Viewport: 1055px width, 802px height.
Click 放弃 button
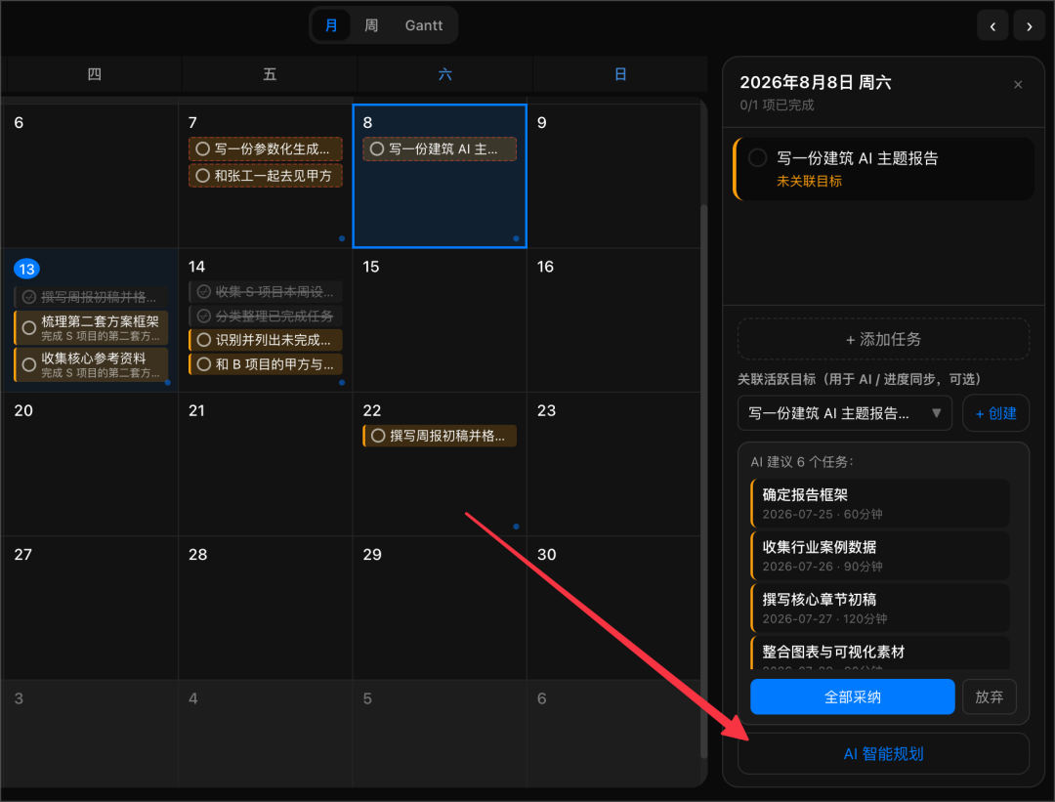coord(989,696)
